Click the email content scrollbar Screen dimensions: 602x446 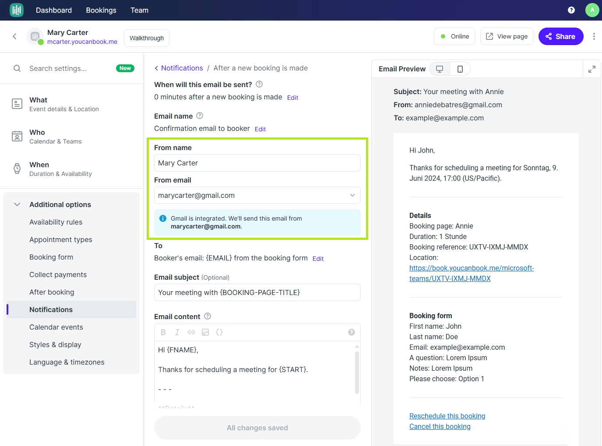pos(357,372)
